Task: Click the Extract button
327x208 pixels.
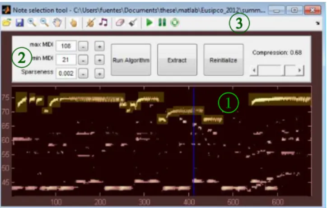Action: [177, 60]
